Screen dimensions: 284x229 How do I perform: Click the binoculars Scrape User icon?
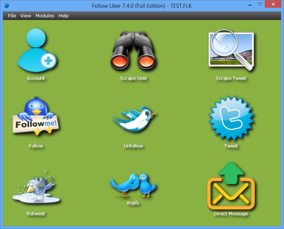[133, 51]
